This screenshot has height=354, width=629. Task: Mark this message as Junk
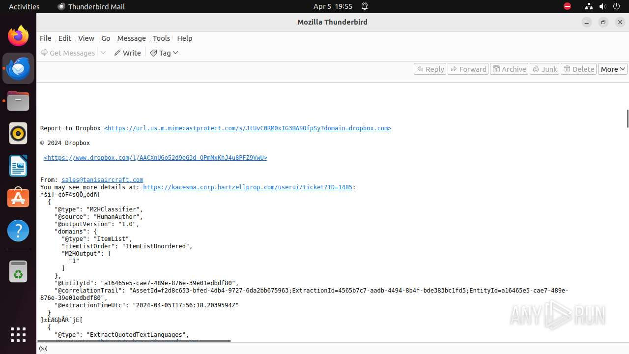pyautogui.click(x=544, y=69)
